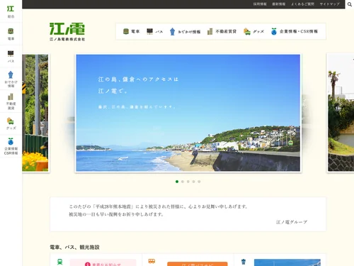
Task: Show next slide with palm tree
Action: pyautogui.click(x=341, y=113)
